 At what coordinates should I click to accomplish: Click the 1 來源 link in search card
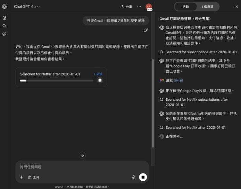point(98,74)
